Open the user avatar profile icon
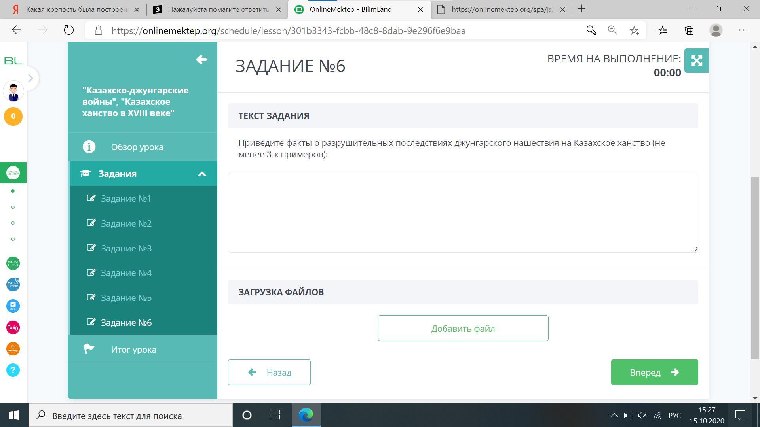This screenshot has width=760, height=427. click(13, 92)
